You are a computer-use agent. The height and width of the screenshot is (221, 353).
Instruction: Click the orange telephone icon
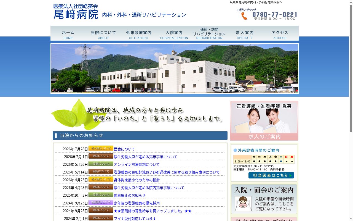tap(244, 16)
